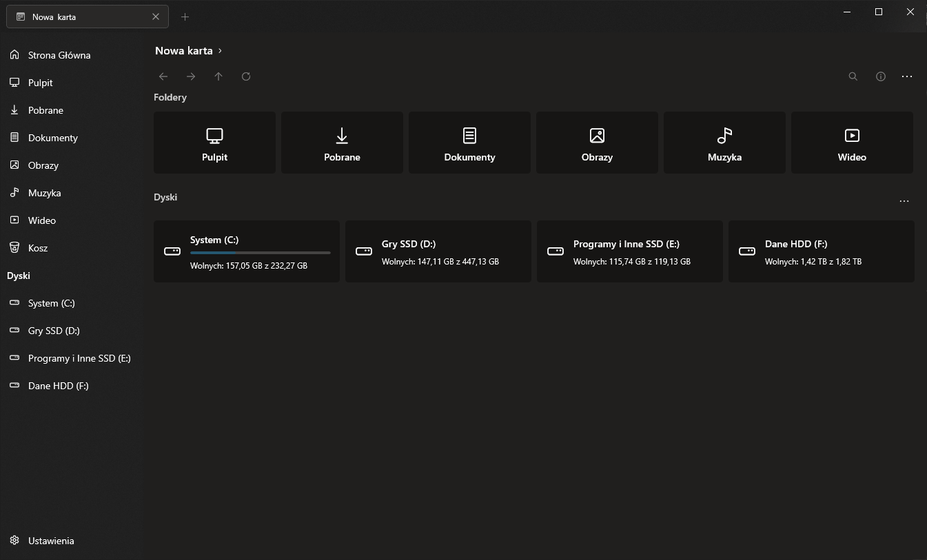Navigate back using the back arrow icon

tap(163, 76)
